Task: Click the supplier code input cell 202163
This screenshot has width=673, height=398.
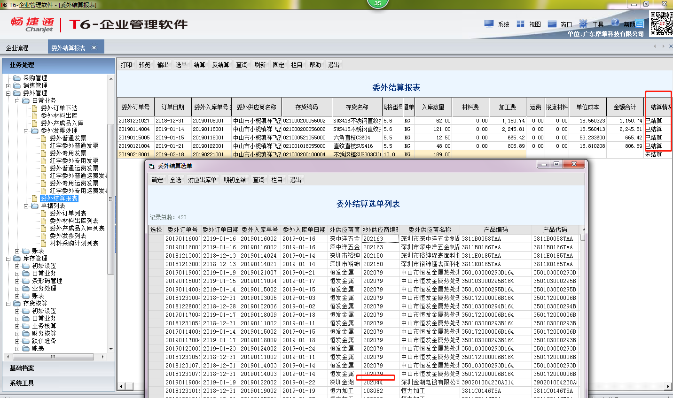Action: click(x=380, y=238)
